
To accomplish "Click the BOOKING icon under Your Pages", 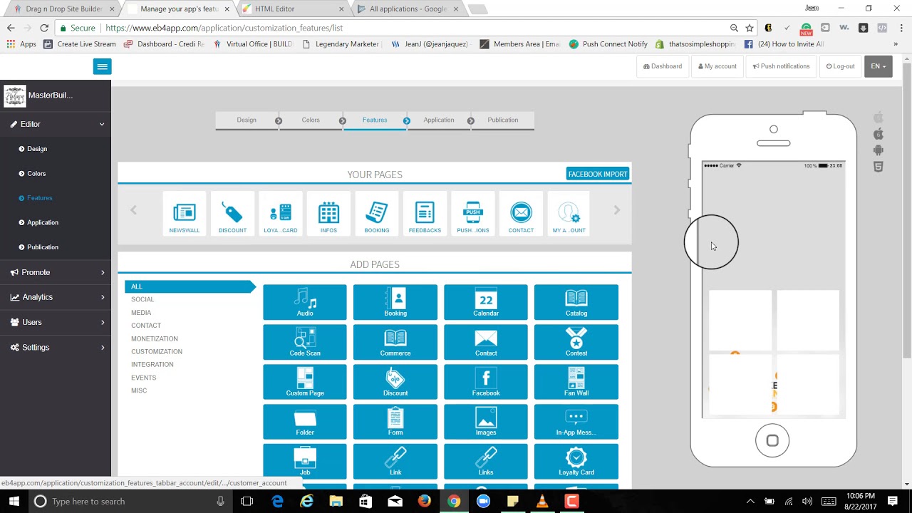I will 376,212.
